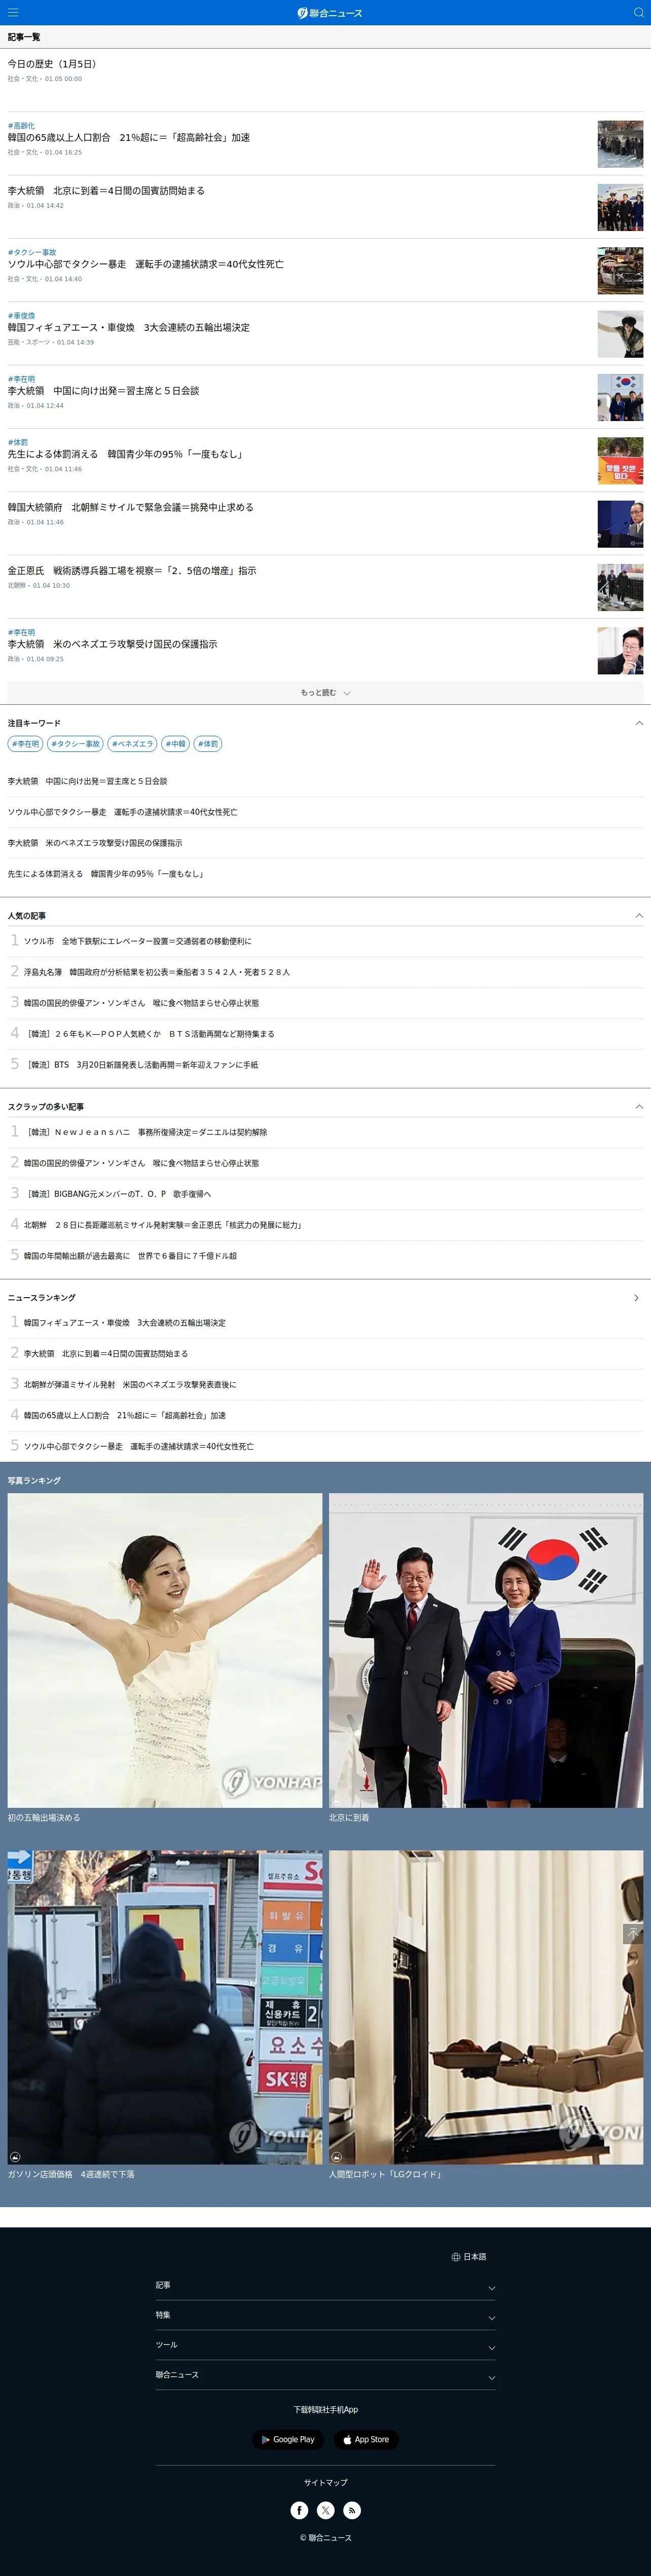This screenshot has height=2576, width=651.
Task: Collapse the スクラップの多い記事 section
Action: tap(639, 1107)
